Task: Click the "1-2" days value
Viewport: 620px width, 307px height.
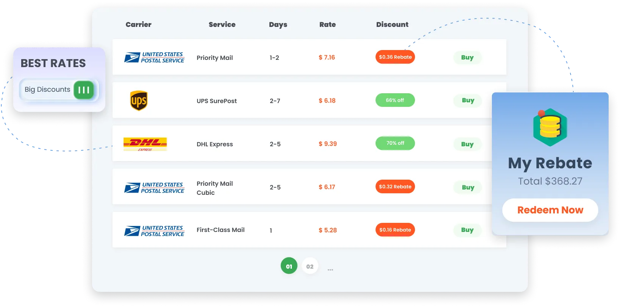Action: point(274,58)
